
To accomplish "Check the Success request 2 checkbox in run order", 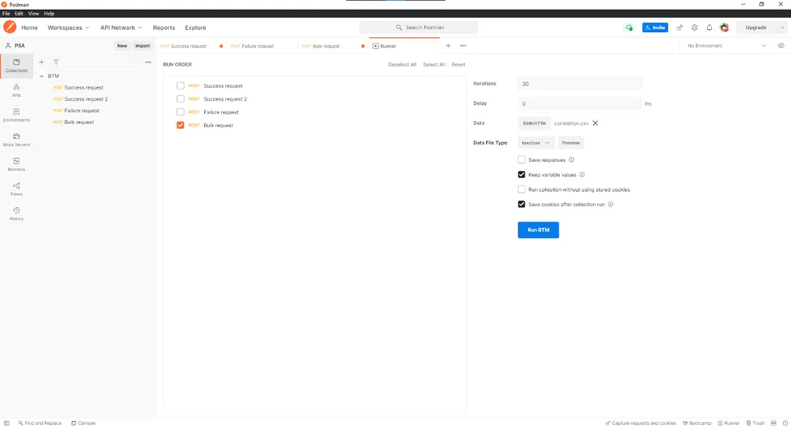I will [180, 98].
